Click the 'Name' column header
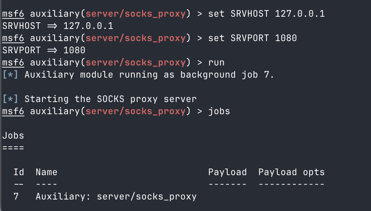 click(47, 172)
